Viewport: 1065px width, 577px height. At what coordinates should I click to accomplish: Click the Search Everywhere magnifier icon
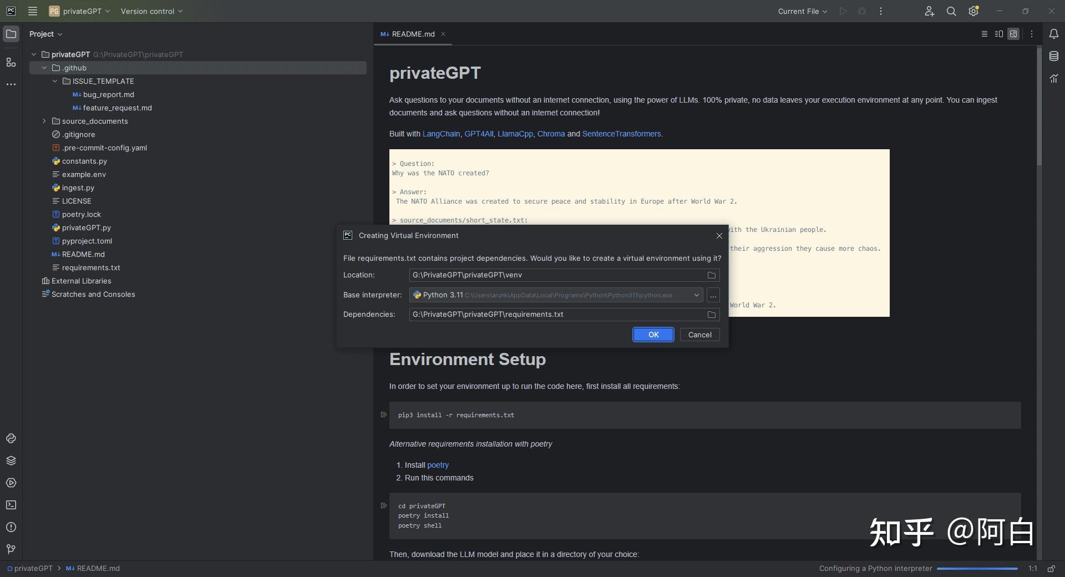[951, 11]
